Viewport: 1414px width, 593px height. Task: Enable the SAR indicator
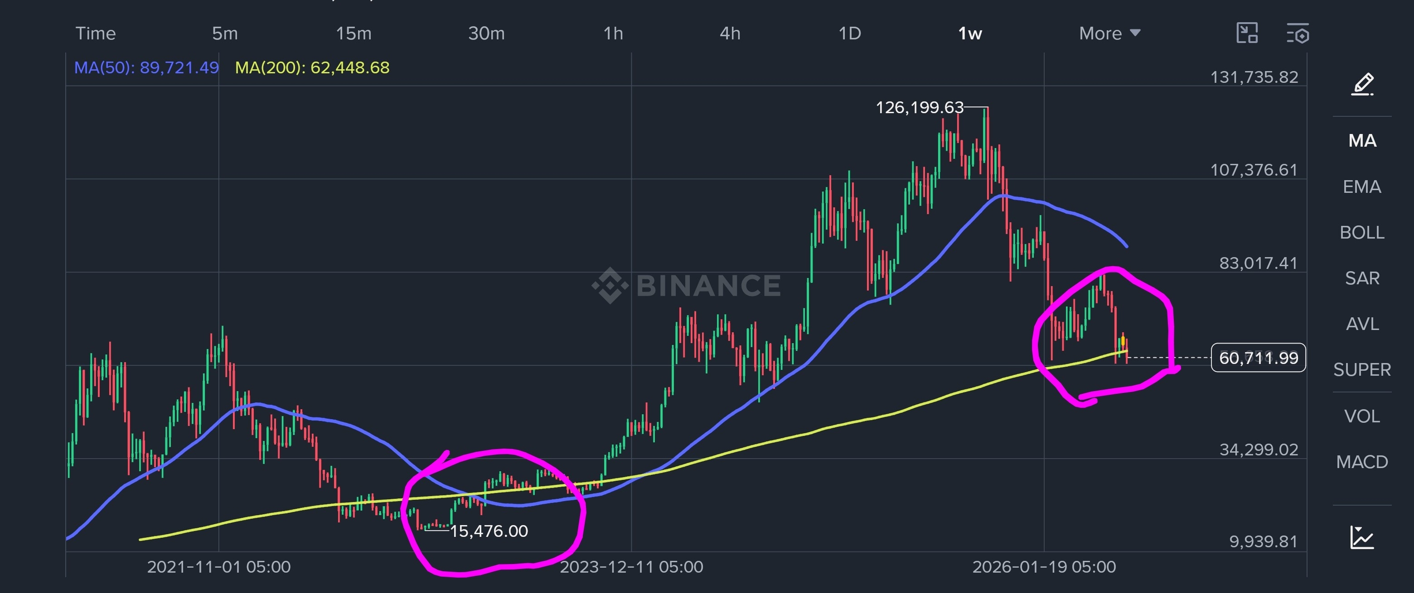tap(1362, 278)
